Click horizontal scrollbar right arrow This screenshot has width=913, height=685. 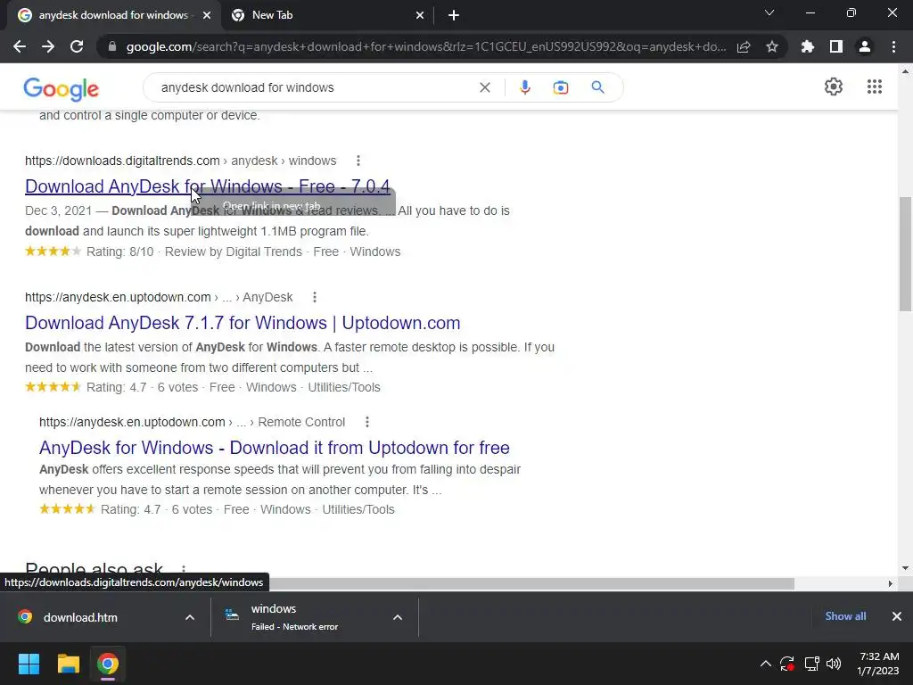coord(891,583)
